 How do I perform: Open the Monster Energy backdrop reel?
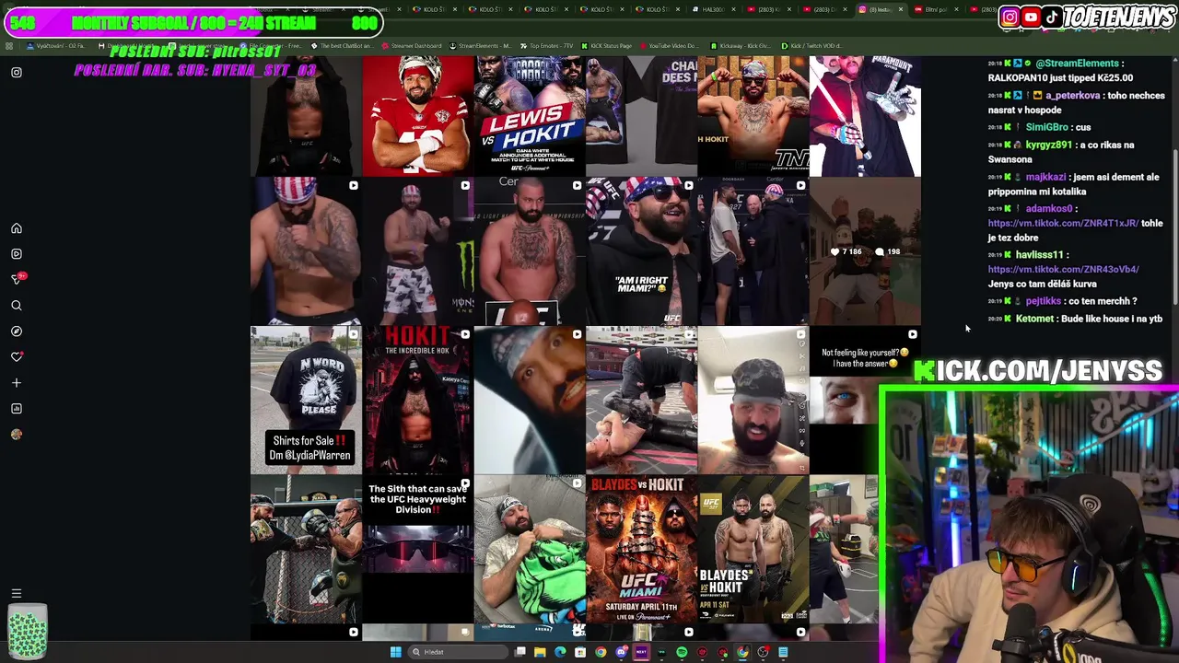[x=418, y=251]
